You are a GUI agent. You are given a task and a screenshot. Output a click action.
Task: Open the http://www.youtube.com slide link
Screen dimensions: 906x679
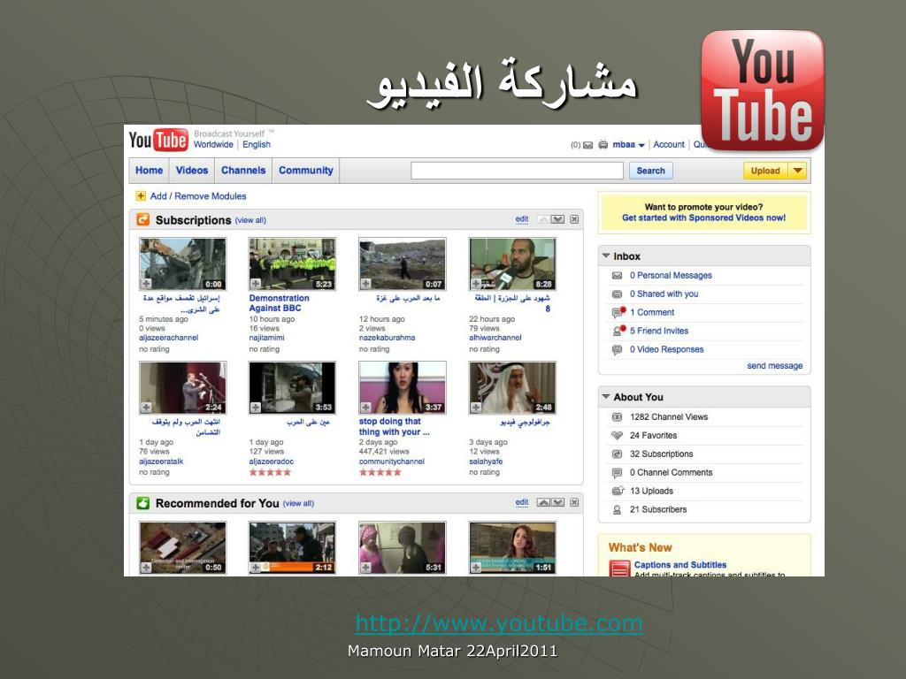pos(499,623)
